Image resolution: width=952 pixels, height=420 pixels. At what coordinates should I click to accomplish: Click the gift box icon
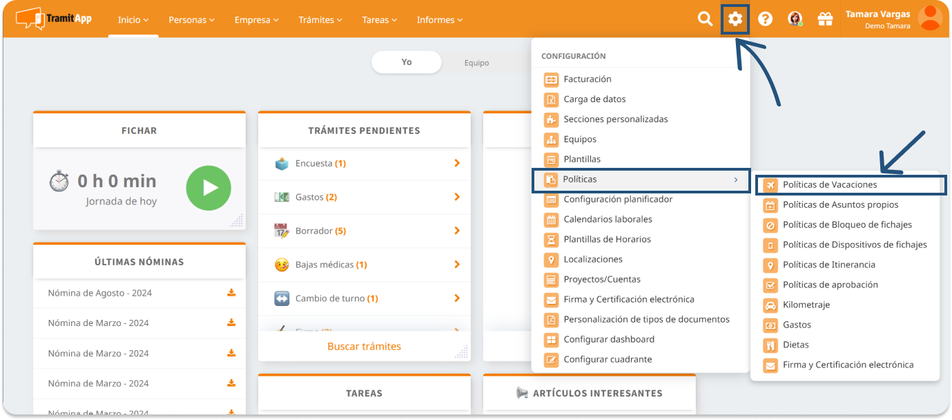[x=825, y=19]
